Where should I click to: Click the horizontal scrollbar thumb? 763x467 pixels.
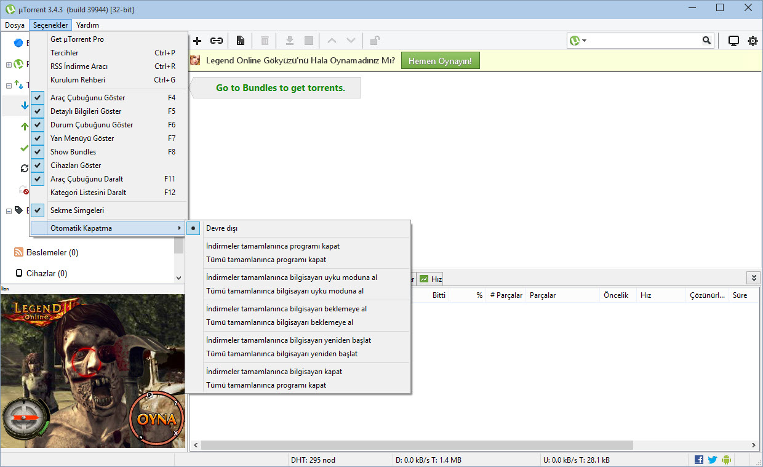pyautogui.click(x=417, y=445)
